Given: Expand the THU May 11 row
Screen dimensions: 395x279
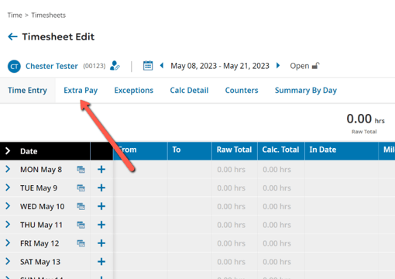Looking at the screenshot, I should coord(8,225).
